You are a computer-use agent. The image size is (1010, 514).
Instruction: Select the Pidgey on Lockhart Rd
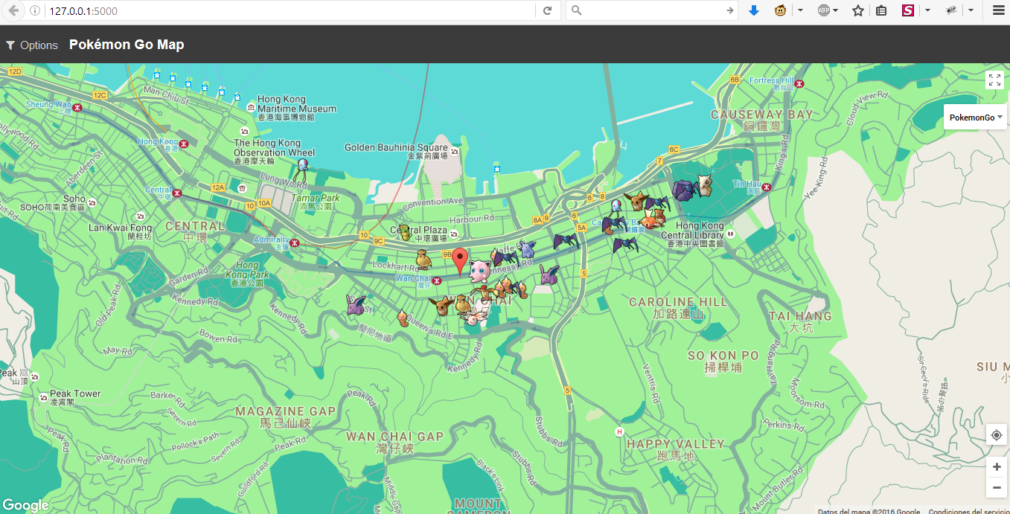[423, 259]
